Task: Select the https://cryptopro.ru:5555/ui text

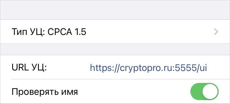Action: [148, 68]
